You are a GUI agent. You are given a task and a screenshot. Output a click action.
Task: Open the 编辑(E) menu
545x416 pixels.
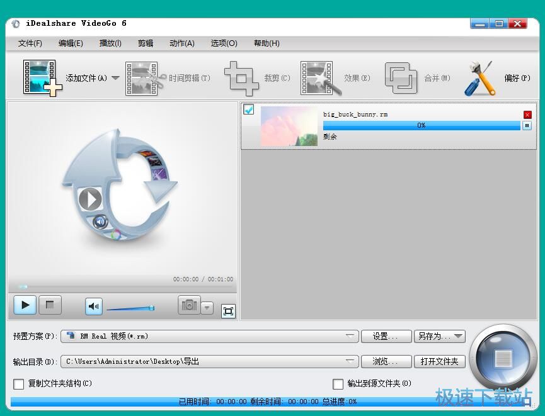point(71,43)
